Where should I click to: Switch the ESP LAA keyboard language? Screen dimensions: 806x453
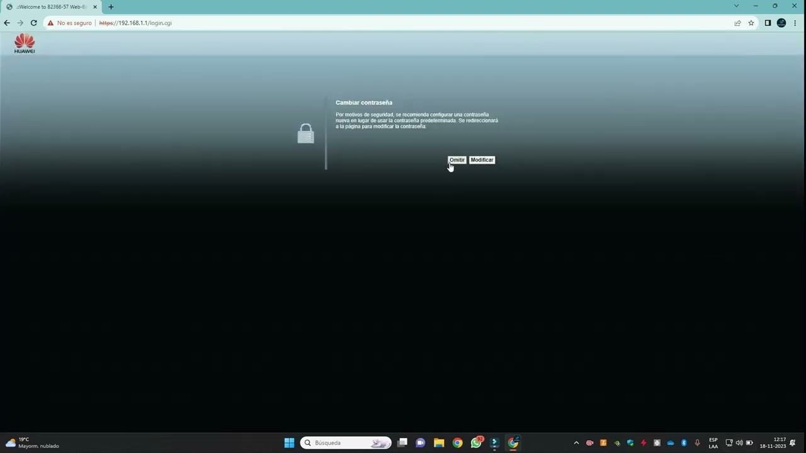[713, 443]
